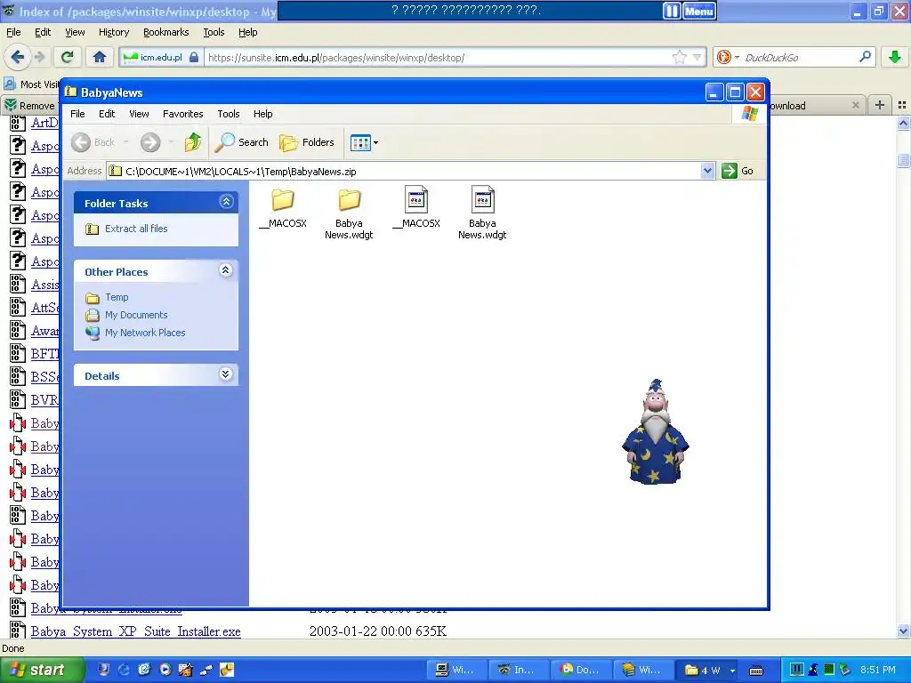This screenshot has height=683, width=911.
Task: Open the browser Downloads green arrow
Action: [x=895, y=57]
